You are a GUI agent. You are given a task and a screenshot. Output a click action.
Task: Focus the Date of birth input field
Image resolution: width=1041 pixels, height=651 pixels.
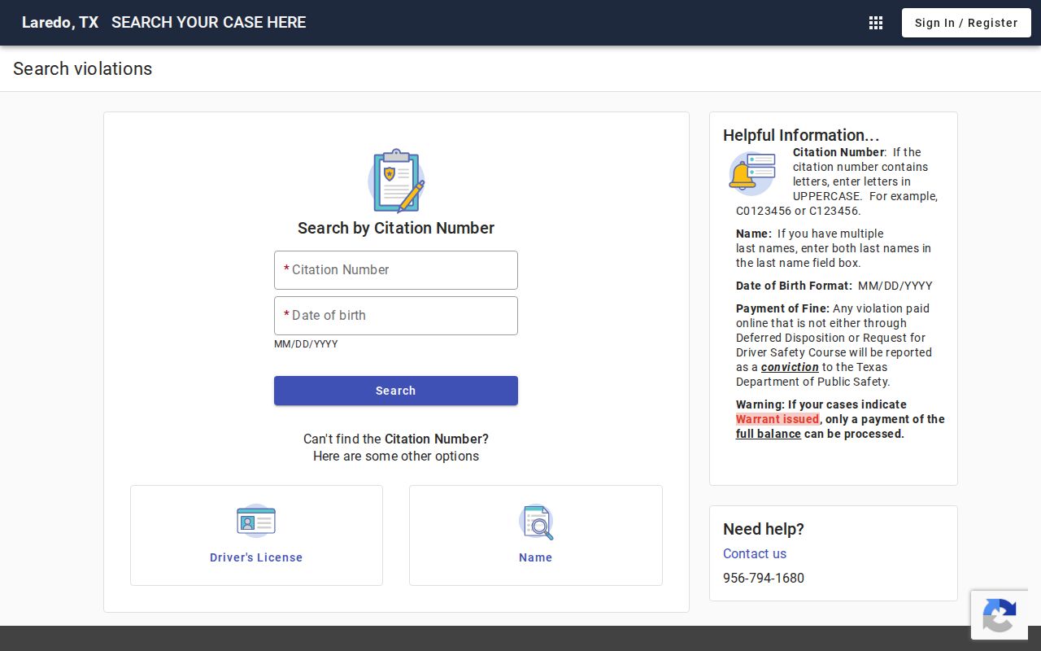(396, 316)
